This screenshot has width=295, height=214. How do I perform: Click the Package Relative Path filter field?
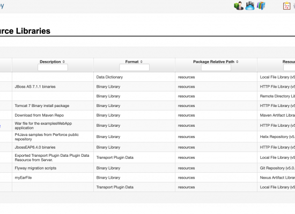216,67
